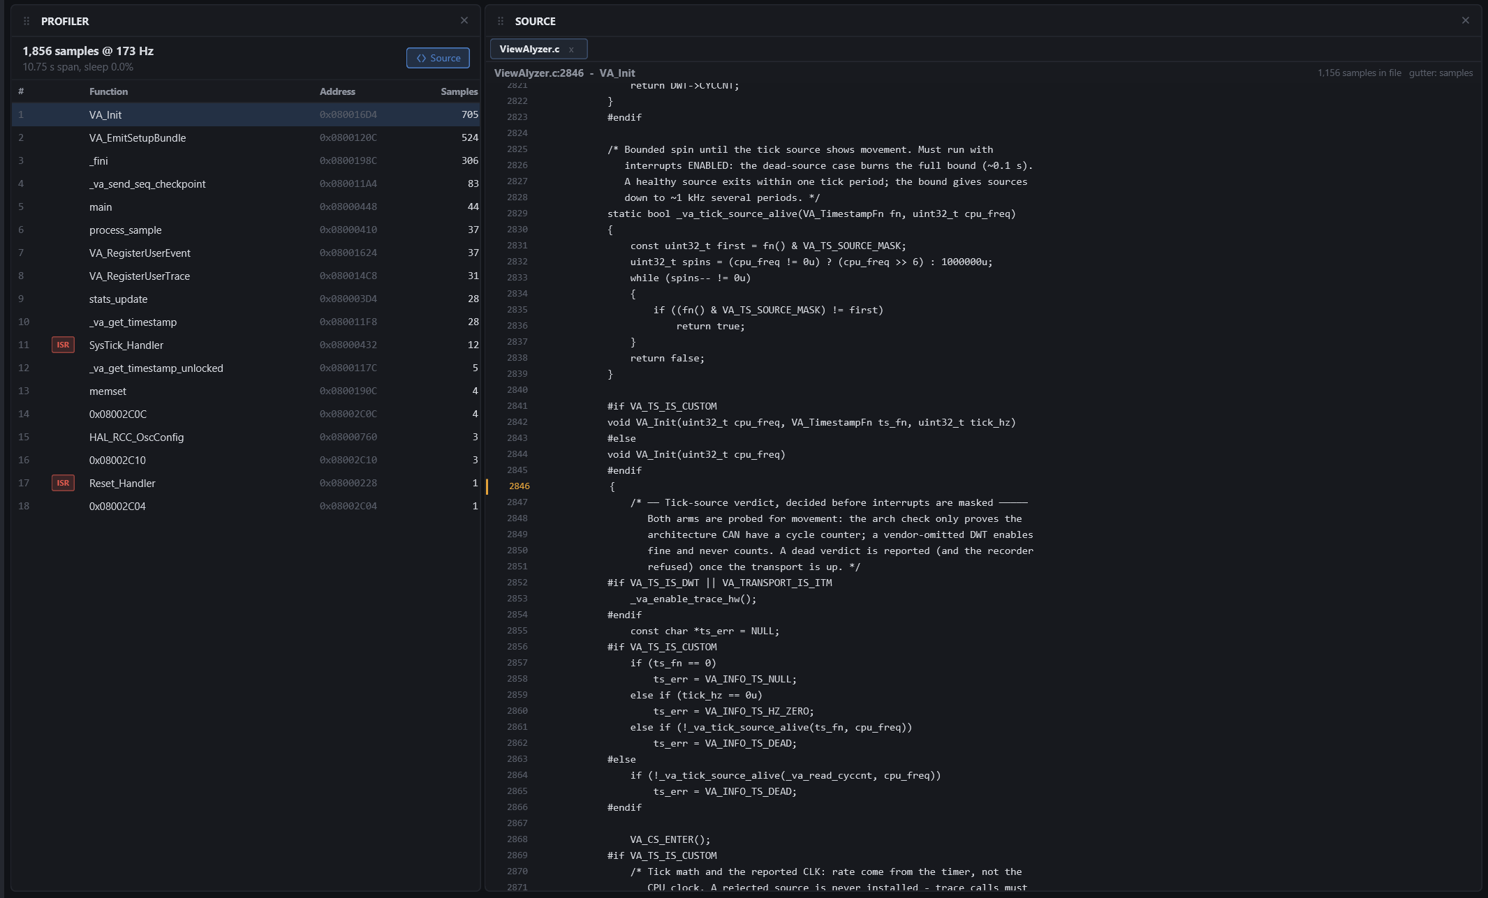Click the 'return false;' code line

click(x=667, y=358)
